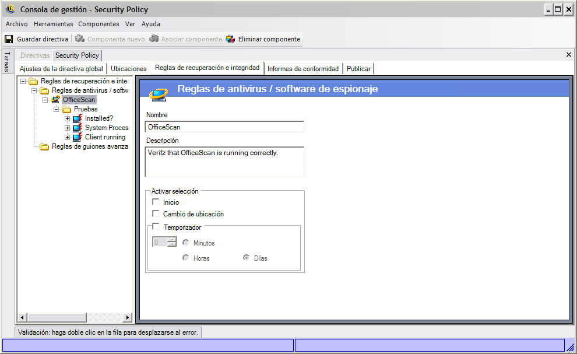Select the Minutos radio button
577x354 pixels.
[185, 243]
